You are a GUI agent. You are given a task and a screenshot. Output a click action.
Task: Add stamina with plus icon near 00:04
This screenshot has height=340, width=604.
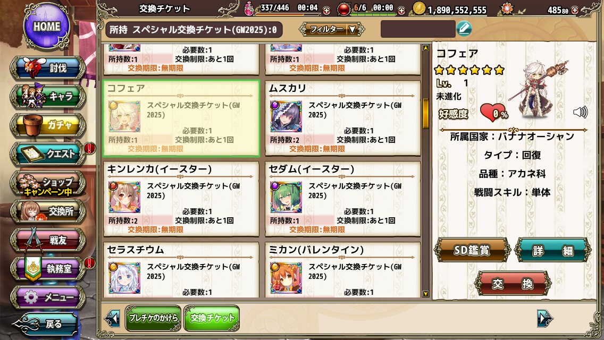[x=326, y=11]
